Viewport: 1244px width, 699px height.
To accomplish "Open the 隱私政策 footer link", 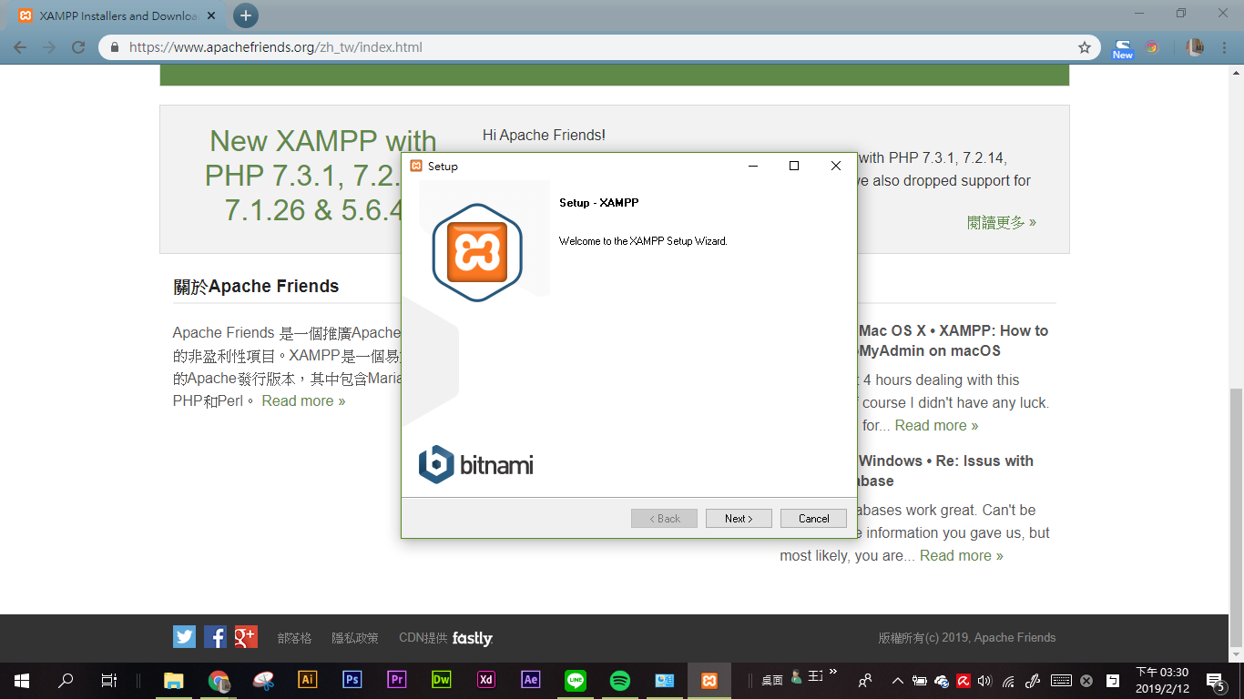I will 354,638.
